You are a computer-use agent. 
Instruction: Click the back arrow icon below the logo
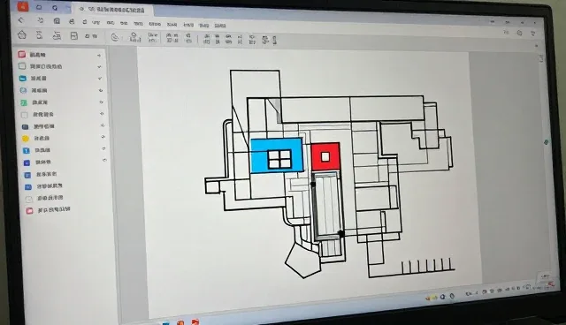coord(21,20)
